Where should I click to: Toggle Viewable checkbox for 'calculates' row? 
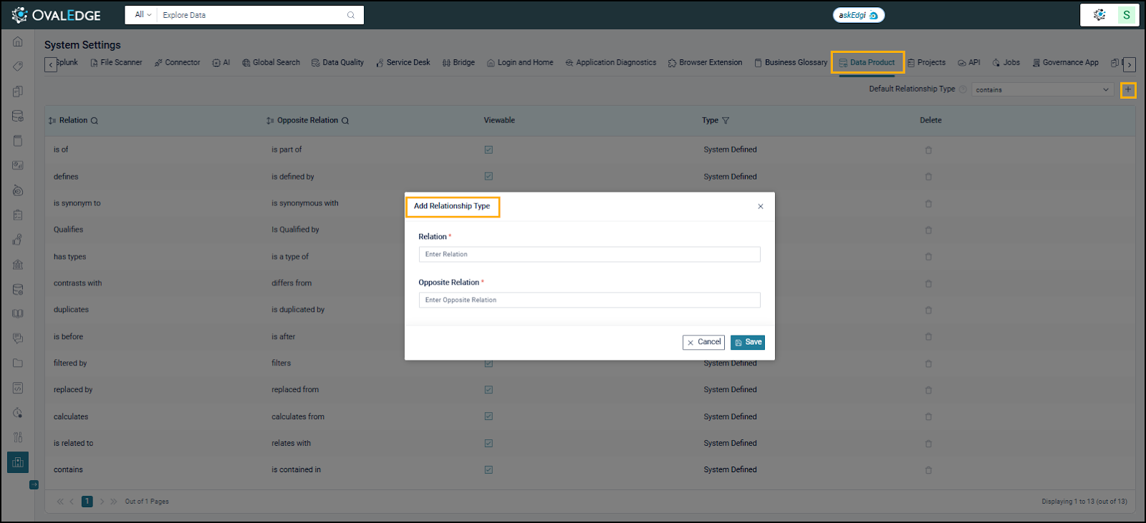[488, 416]
